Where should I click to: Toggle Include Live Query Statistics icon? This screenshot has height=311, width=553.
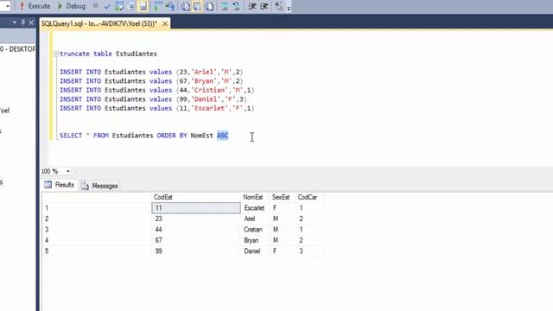[170, 6]
